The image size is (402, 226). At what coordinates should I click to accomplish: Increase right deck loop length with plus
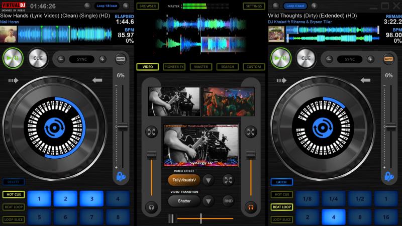(314, 6)
